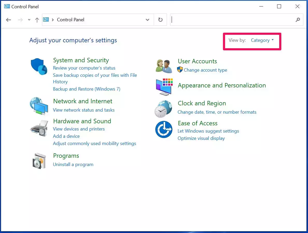This screenshot has width=308, height=233.
Task: Open the address bar history dropdown
Action: pos(148,20)
